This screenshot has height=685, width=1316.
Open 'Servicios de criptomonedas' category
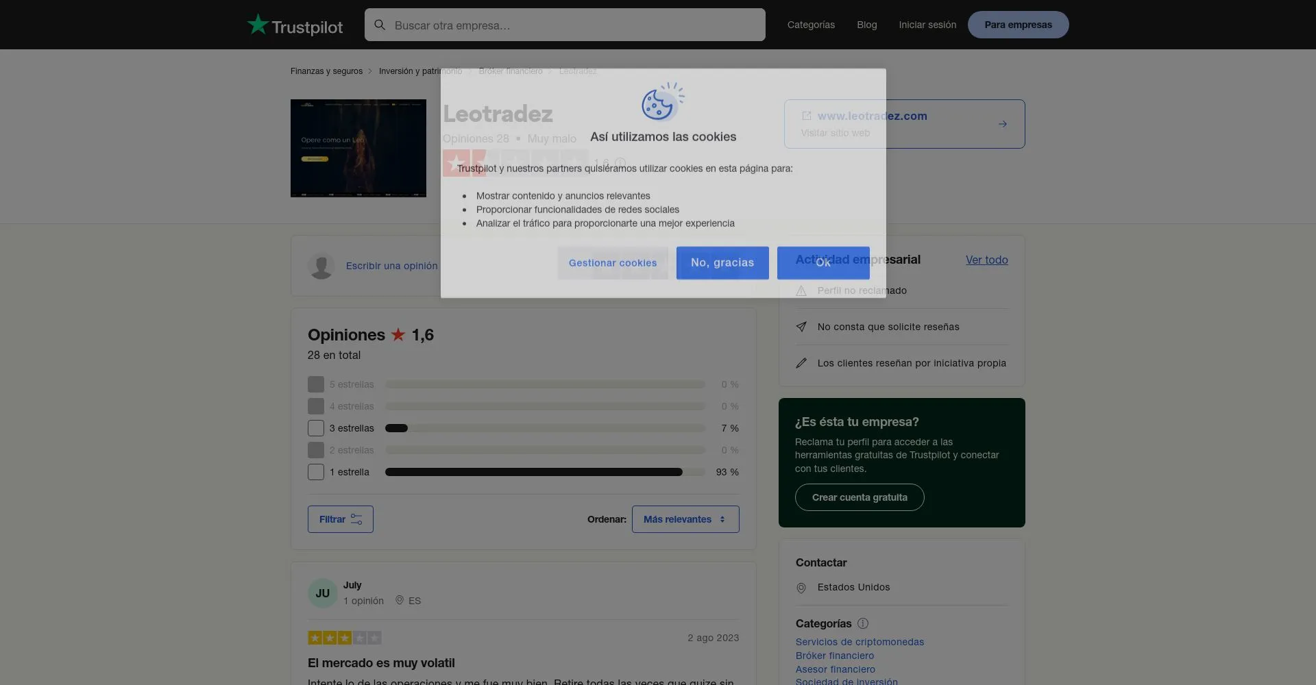coord(860,642)
